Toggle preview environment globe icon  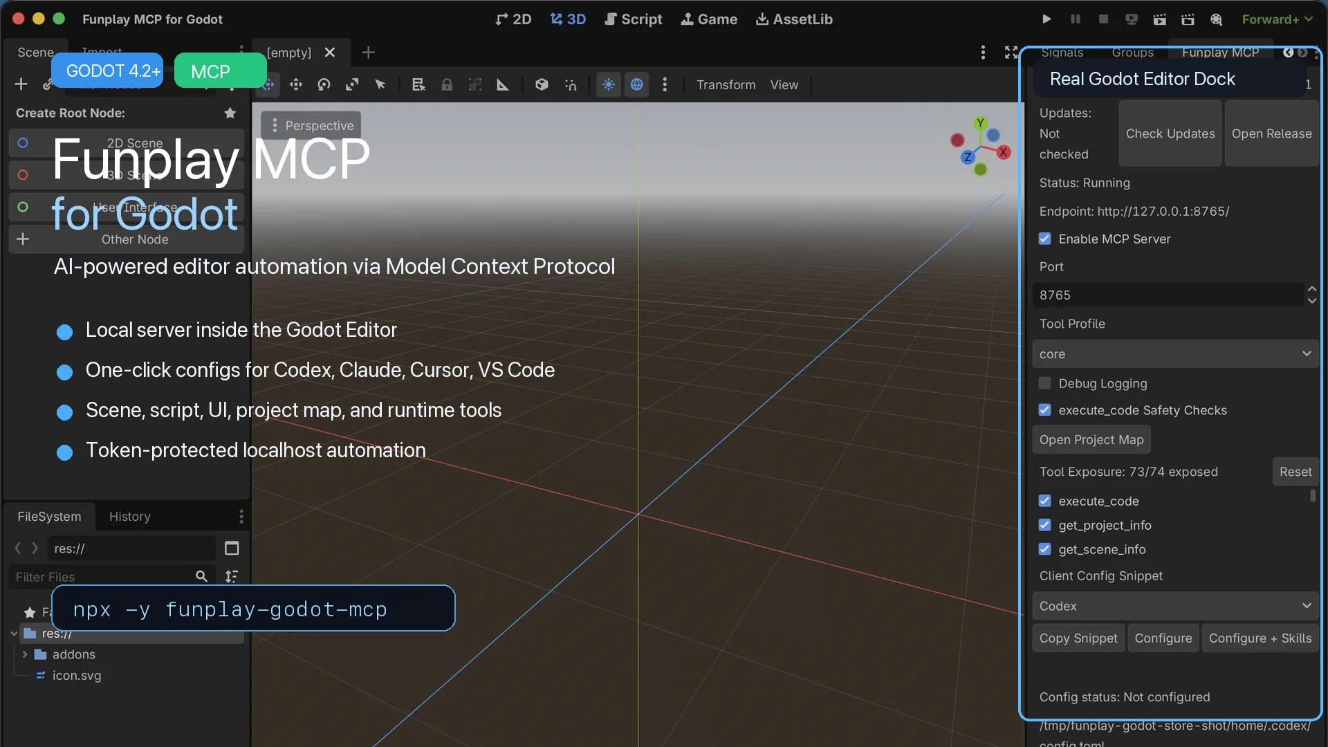637,84
